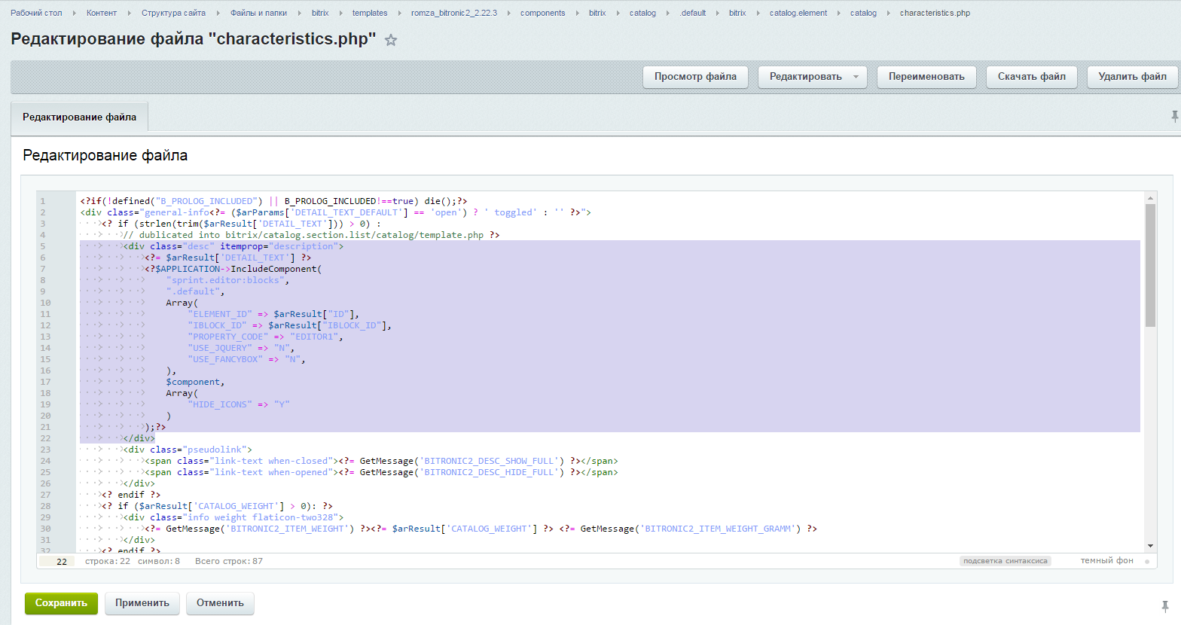Switch to the Редактирование файла tab
Screen dimensions: 1181x625
click(79, 117)
